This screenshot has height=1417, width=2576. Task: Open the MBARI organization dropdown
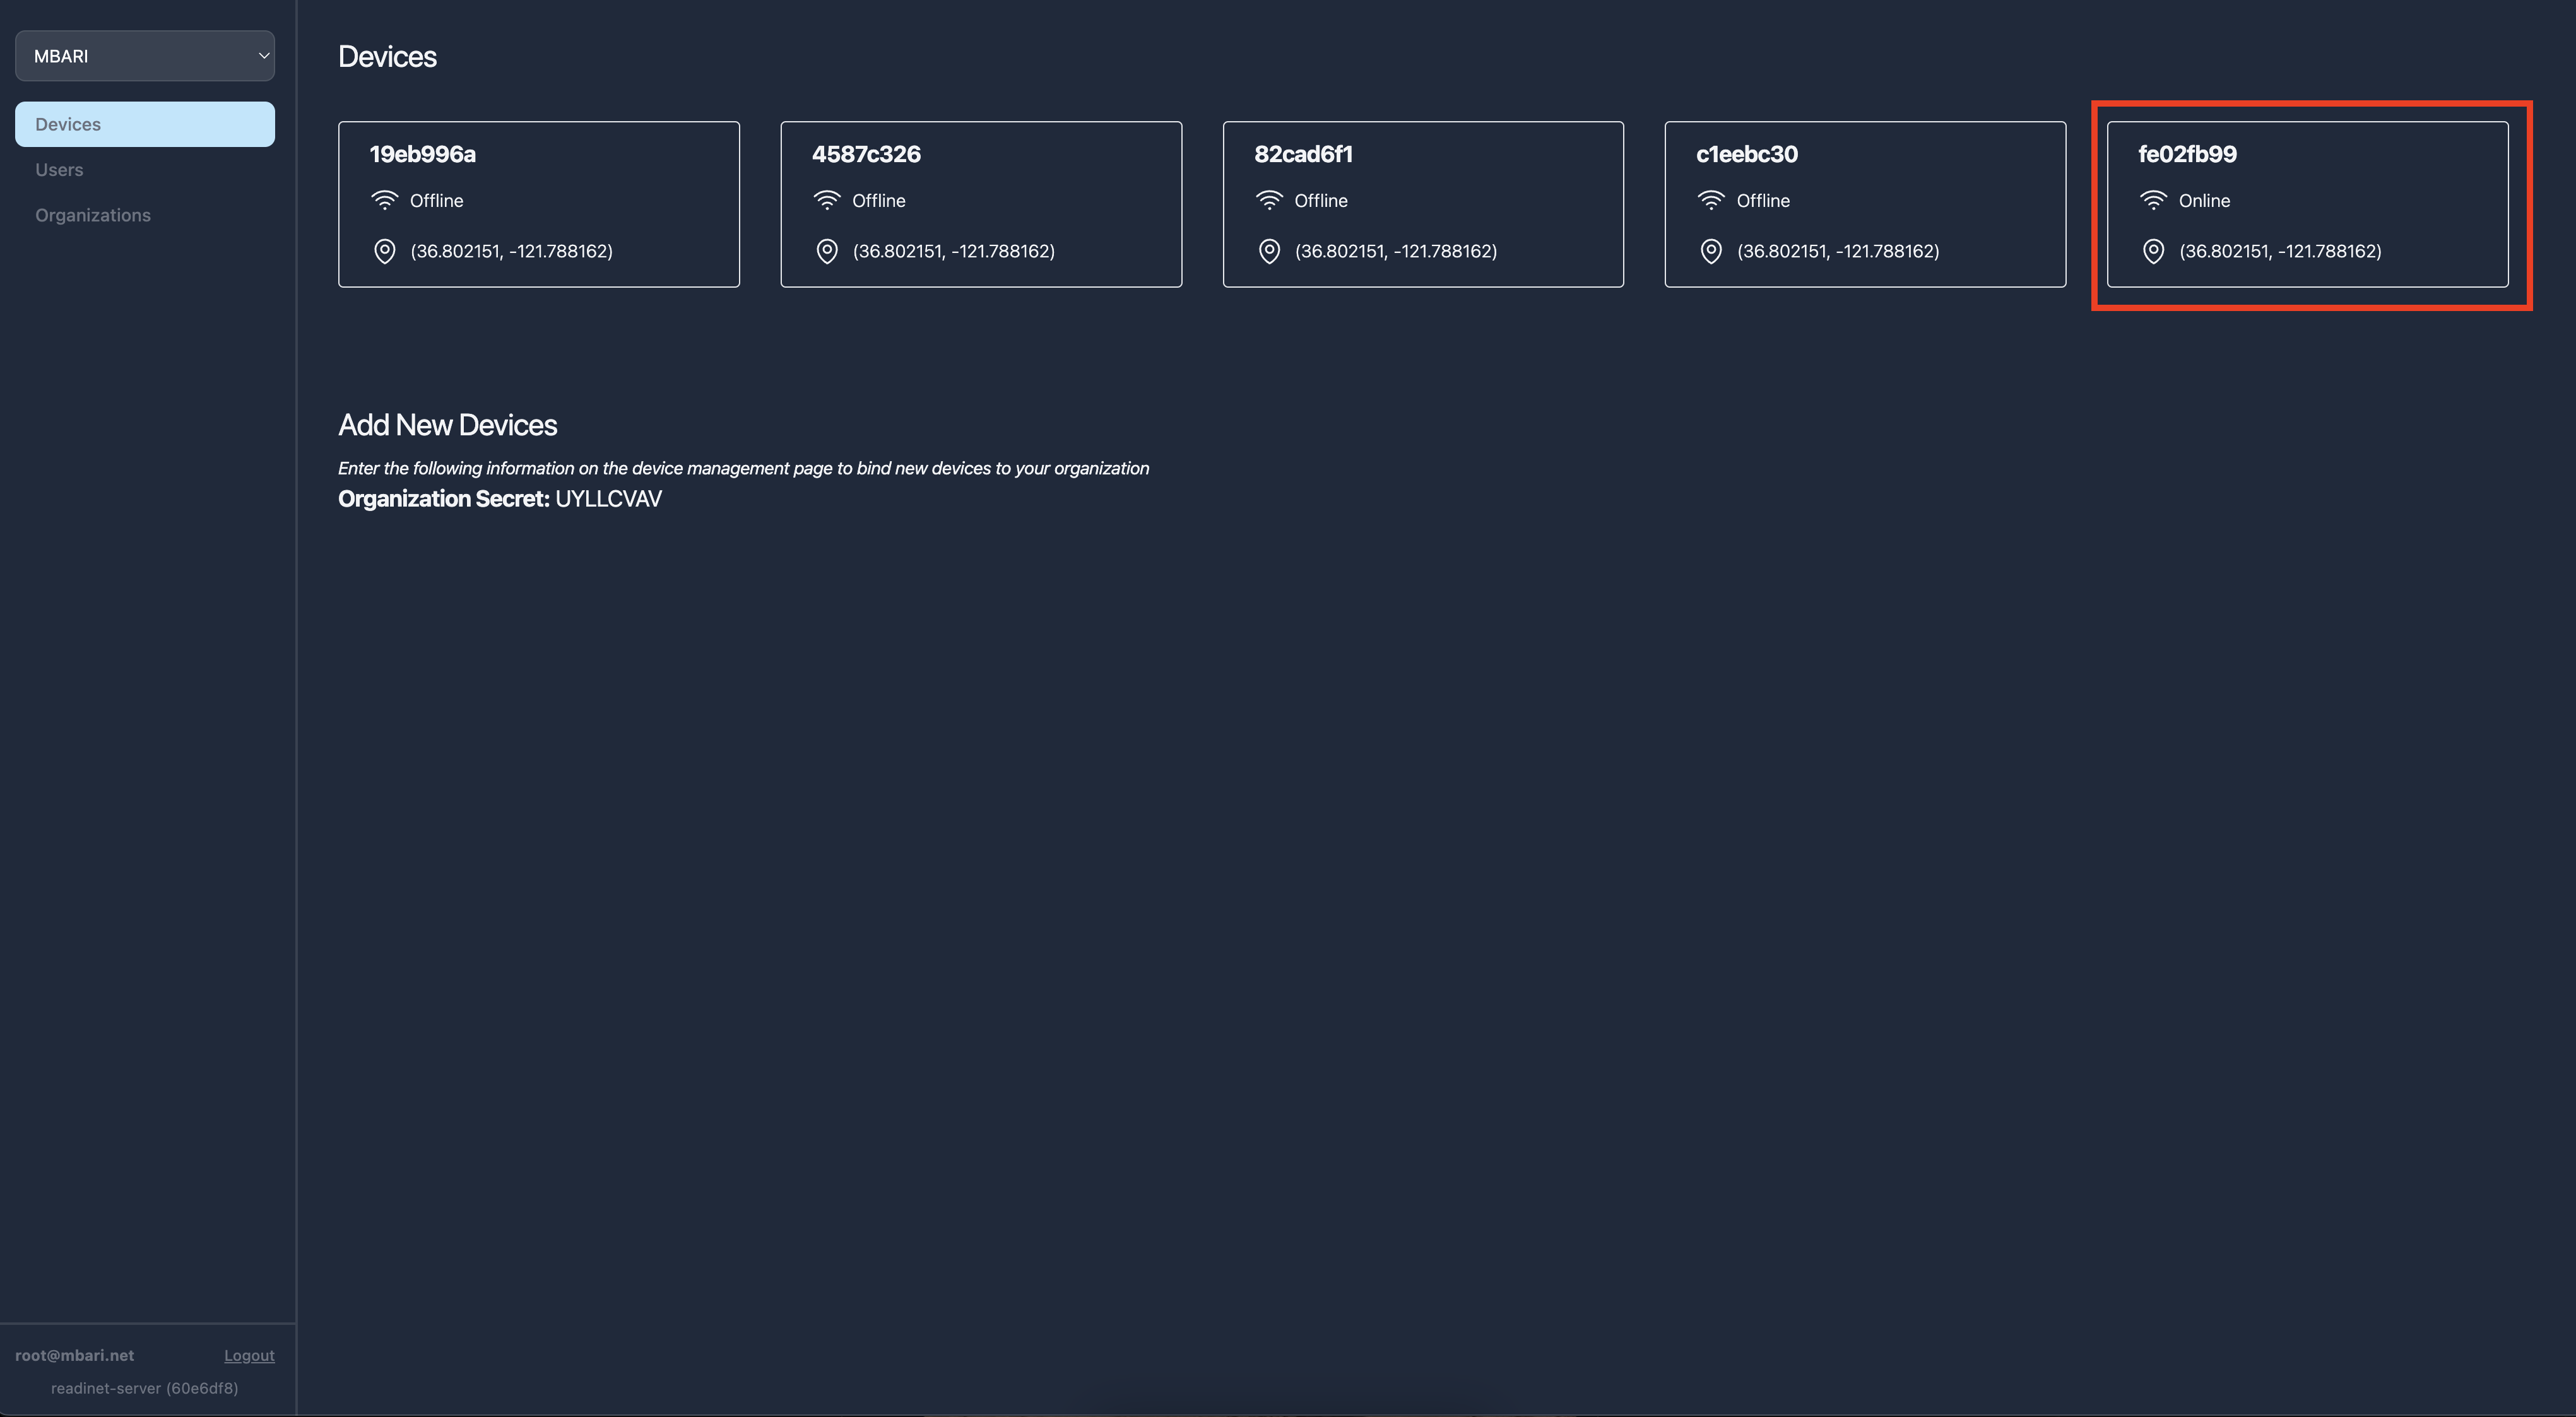[144, 56]
